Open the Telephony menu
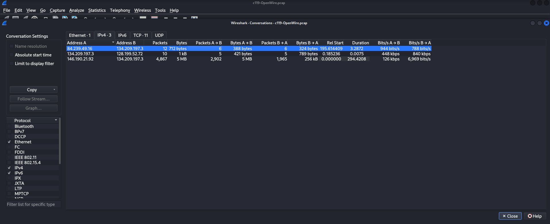The width and height of the screenshot is (550, 224). coord(120,10)
